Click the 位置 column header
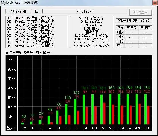 (120, 27)
